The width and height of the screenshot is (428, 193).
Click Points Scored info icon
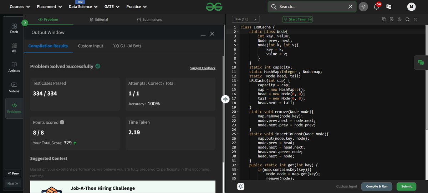[x=62, y=122]
